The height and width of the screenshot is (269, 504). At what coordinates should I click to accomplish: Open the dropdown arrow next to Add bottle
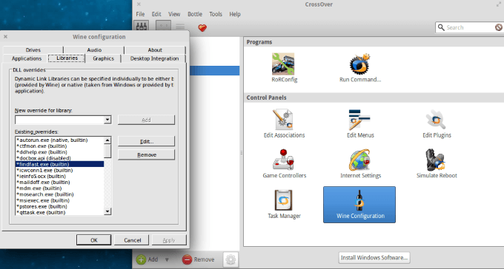click(x=167, y=259)
